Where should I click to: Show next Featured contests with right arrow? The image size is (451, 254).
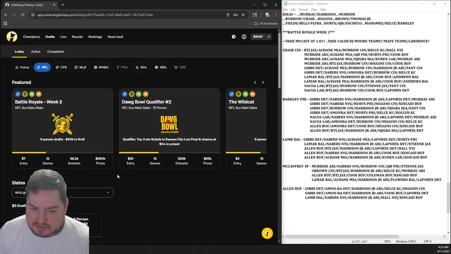coord(263,82)
